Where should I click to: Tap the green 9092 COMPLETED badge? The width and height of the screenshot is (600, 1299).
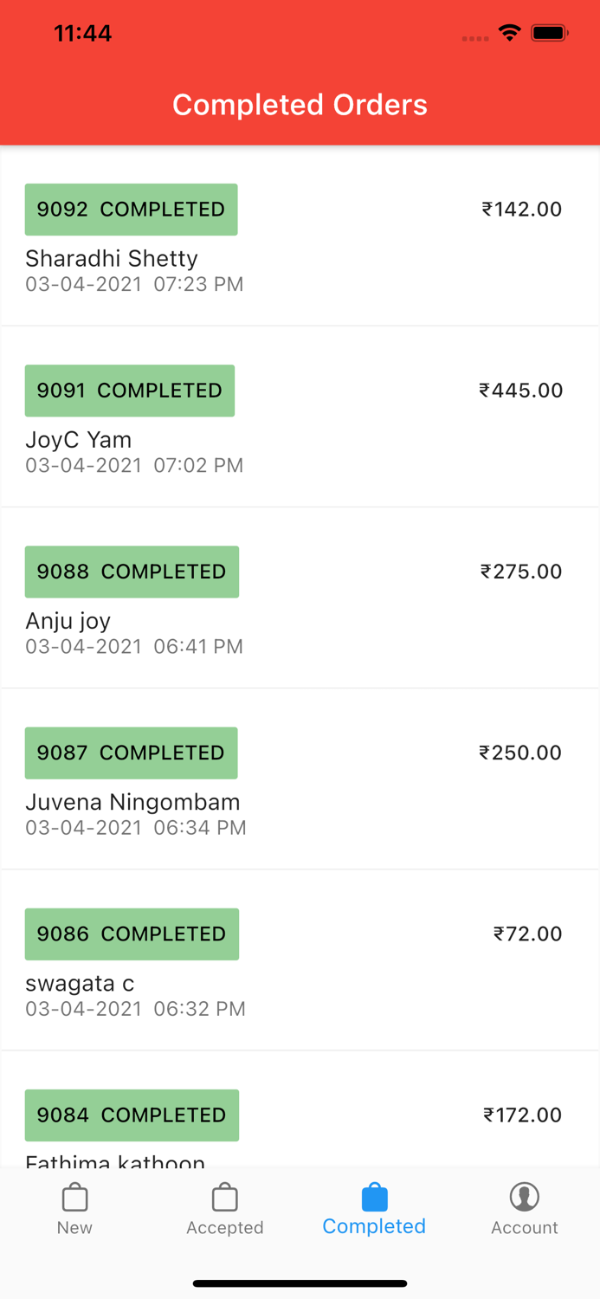click(x=131, y=209)
